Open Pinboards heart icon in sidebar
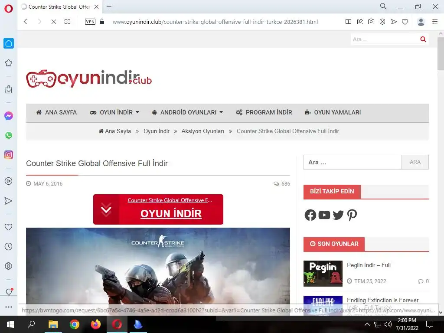Viewport: 444px width, 333px height. tap(9, 227)
